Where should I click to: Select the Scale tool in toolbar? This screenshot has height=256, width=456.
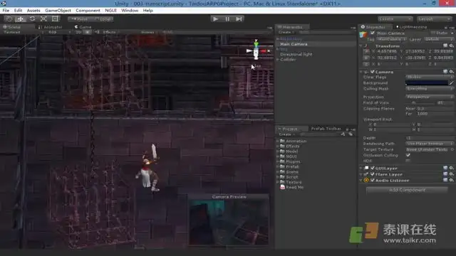43,19
